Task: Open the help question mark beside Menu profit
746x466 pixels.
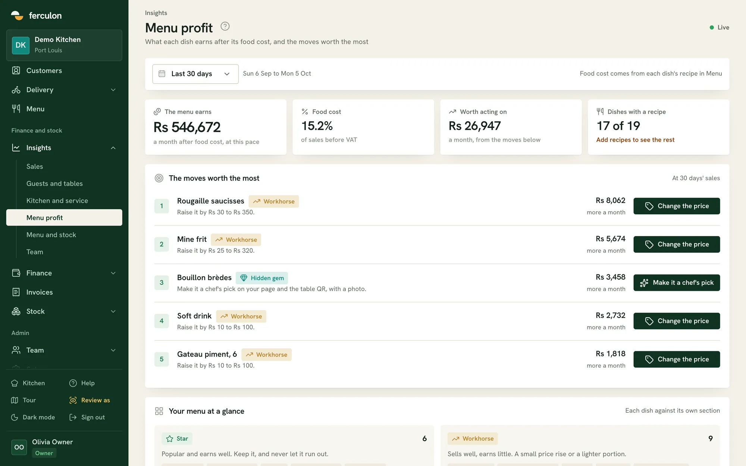Action: [225, 26]
